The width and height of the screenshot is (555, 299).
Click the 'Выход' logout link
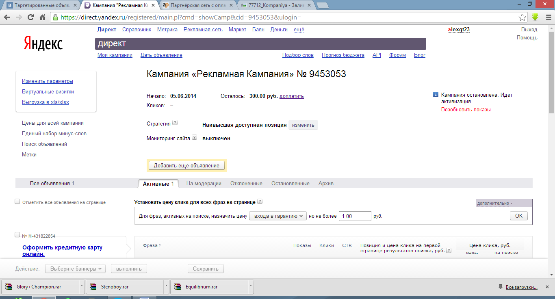pyautogui.click(x=529, y=30)
